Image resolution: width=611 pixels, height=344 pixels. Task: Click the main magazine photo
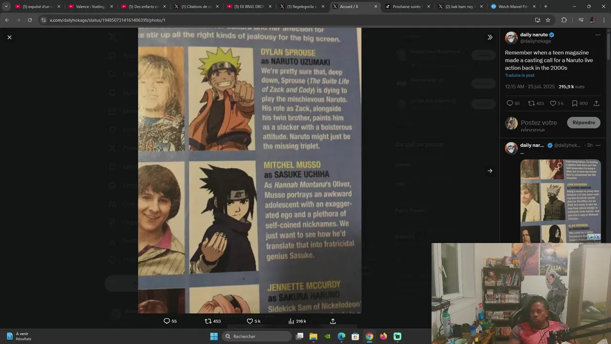(250, 171)
